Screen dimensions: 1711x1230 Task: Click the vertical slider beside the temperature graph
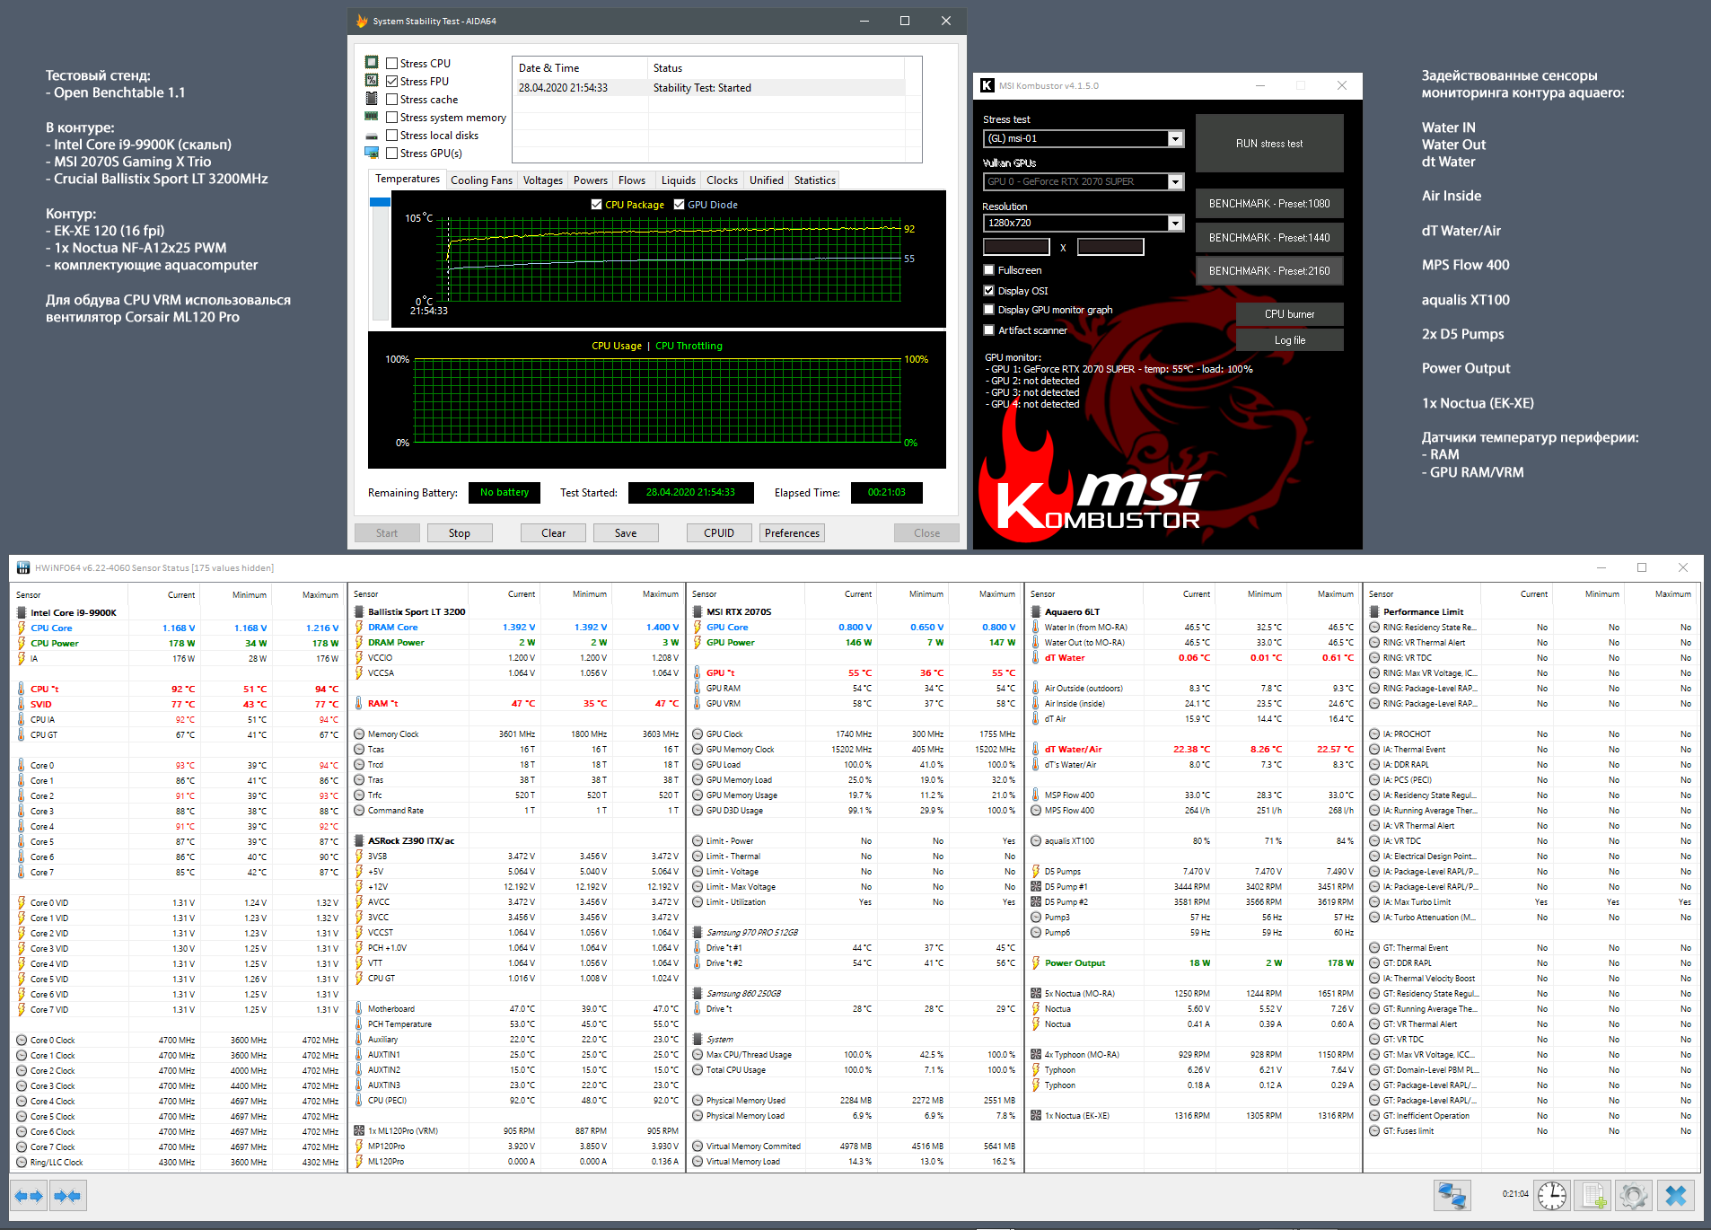pyautogui.click(x=380, y=259)
